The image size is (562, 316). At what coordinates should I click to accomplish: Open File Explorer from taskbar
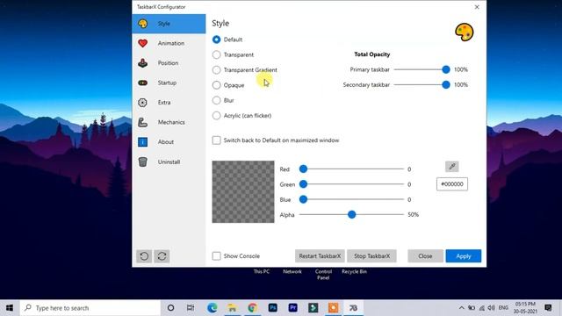tap(232, 308)
